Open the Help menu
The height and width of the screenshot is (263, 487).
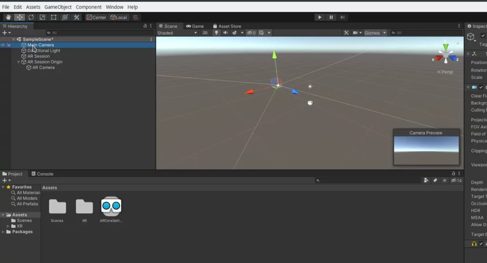132,7
